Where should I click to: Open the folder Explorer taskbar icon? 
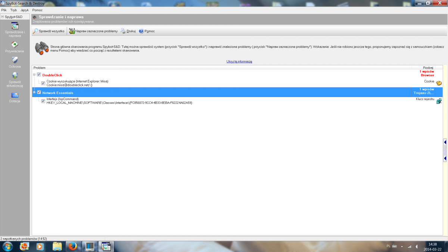click(x=57, y=246)
